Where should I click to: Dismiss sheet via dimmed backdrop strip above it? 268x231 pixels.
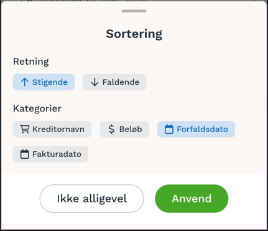point(134,1)
